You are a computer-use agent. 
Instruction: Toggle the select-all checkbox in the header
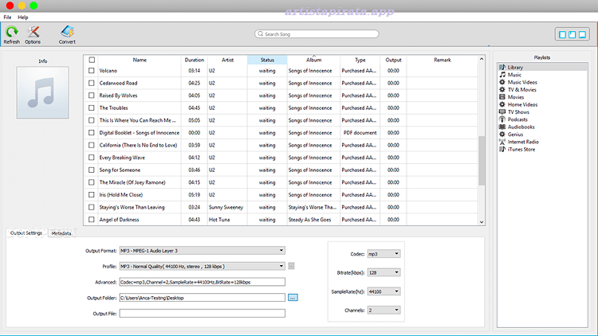(92, 60)
